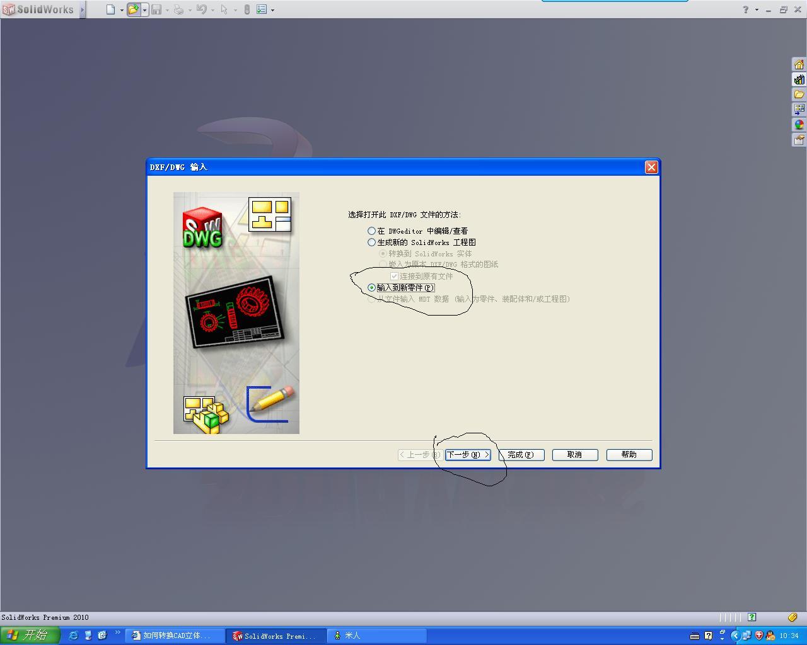Click the Finish (完成) button

(521, 455)
